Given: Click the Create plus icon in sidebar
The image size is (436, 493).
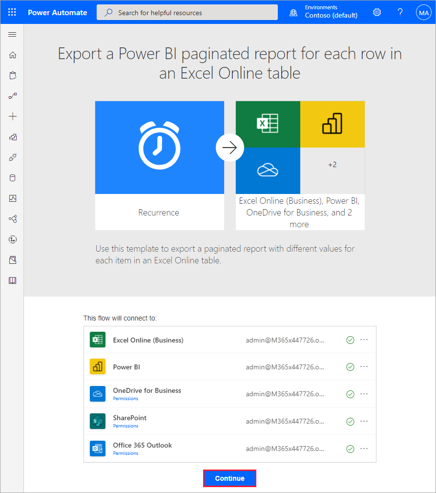Looking at the screenshot, I should point(13,116).
